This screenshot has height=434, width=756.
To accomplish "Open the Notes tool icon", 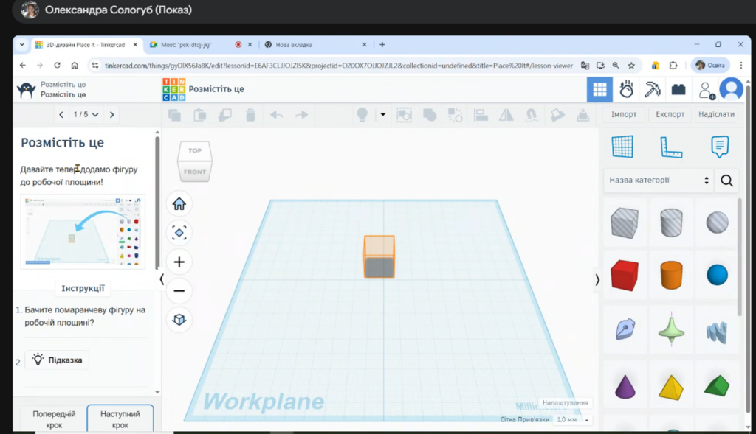I will click(x=719, y=147).
